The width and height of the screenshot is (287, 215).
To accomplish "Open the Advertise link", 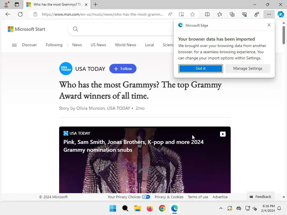I will [220, 197].
